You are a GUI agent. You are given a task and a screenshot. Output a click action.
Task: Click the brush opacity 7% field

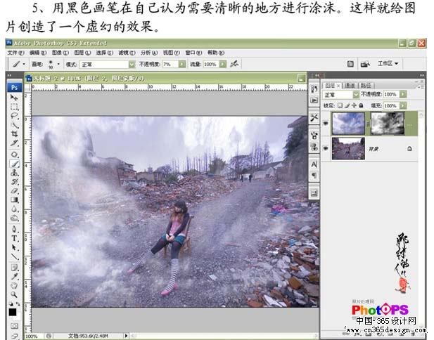click(x=170, y=64)
